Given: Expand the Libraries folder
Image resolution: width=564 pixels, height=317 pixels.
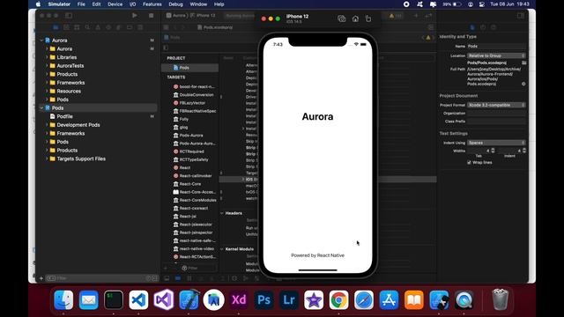Looking at the screenshot, I should tap(47, 57).
